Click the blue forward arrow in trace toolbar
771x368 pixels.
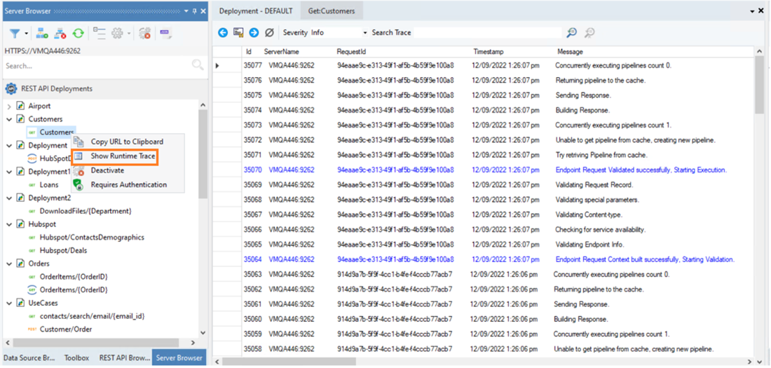click(x=254, y=33)
